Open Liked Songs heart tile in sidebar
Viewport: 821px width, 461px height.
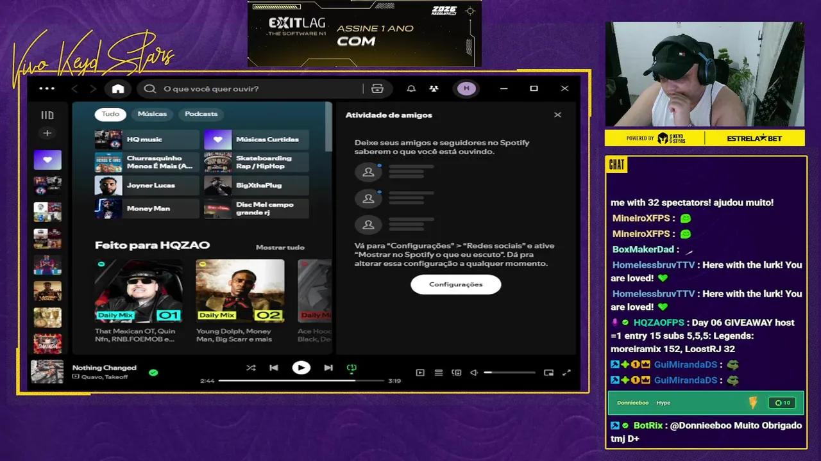click(47, 159)
